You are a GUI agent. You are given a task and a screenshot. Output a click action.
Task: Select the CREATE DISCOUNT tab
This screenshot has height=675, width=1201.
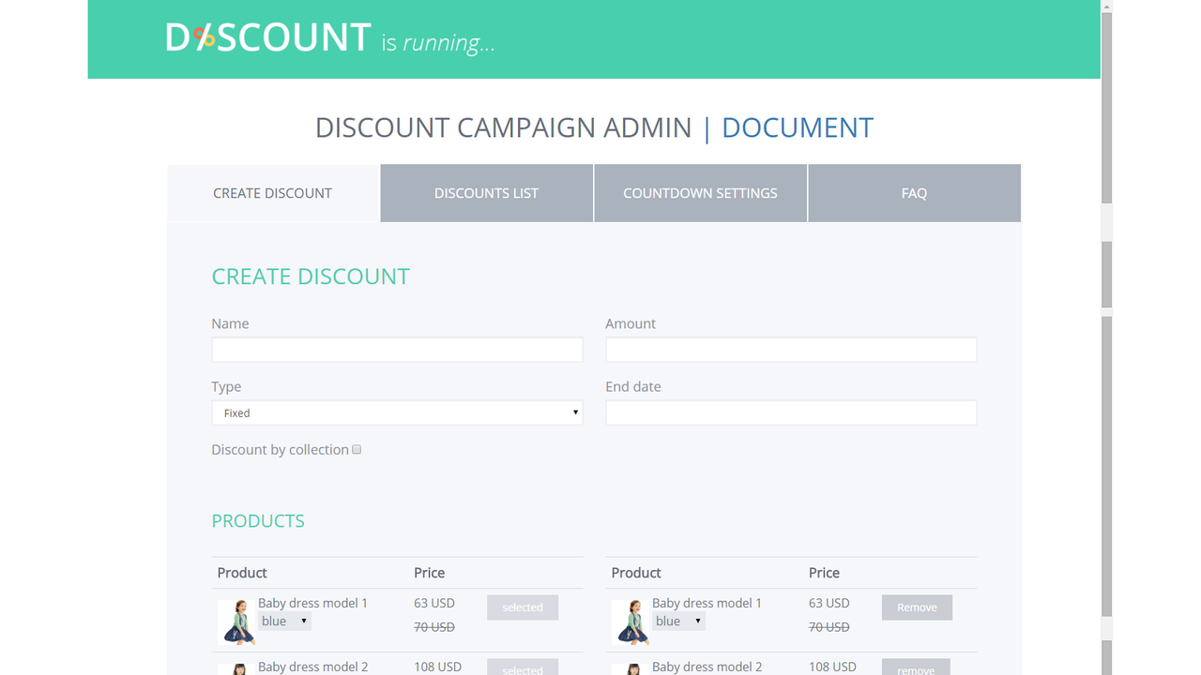pos(272,192)
